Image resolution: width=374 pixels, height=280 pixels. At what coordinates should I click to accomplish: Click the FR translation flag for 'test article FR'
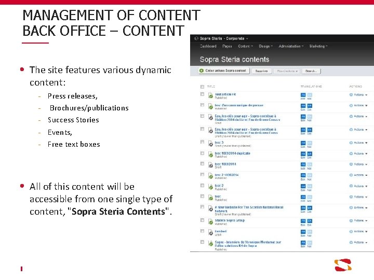pyautogui.click(x=303, y=95)
